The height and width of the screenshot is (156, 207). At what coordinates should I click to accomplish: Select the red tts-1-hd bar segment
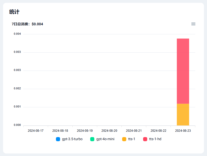point(183,71)
